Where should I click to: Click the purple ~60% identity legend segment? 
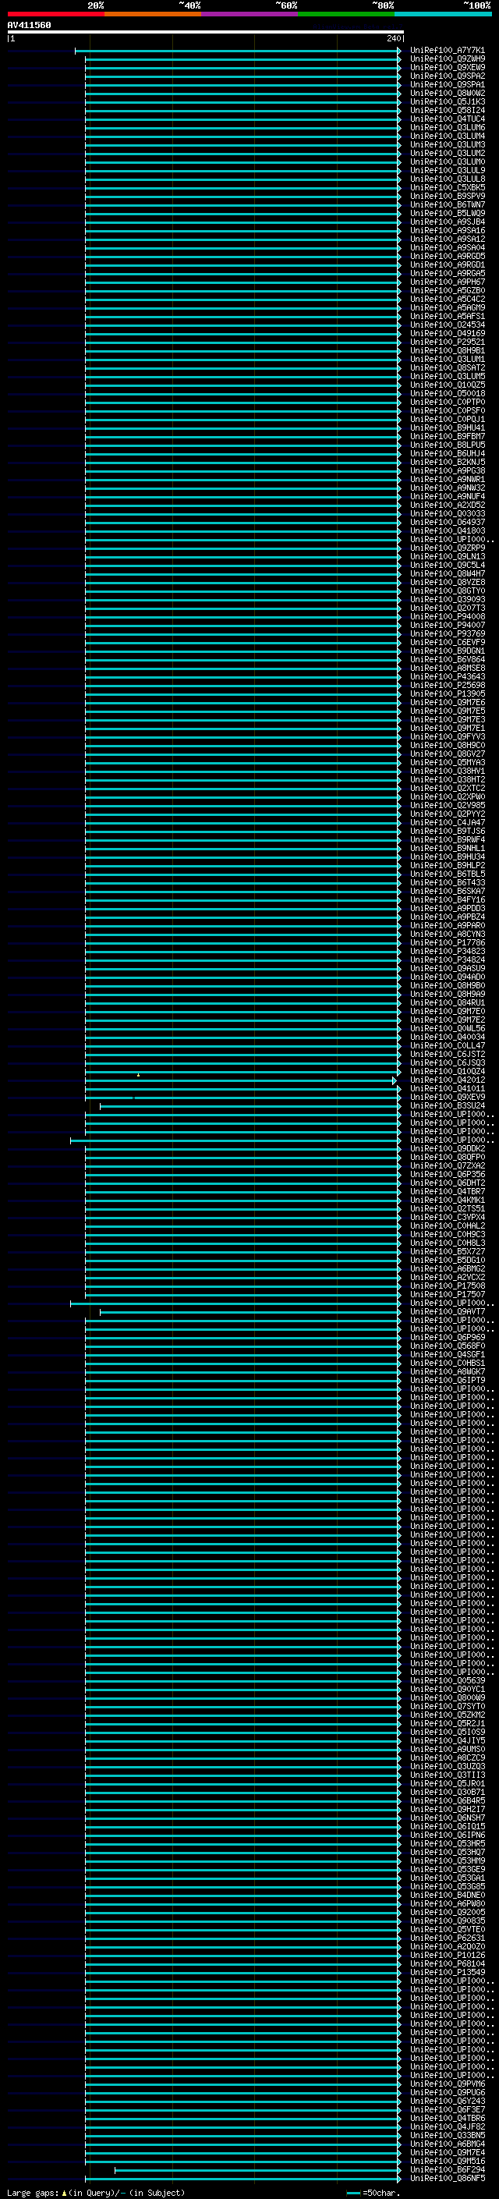(x=250, y=14)
